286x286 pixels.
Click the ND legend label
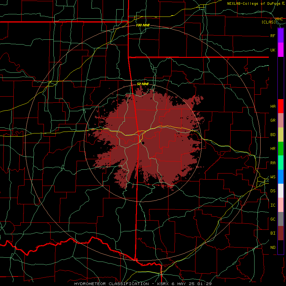pyautogui.click(x=273, y=248)
